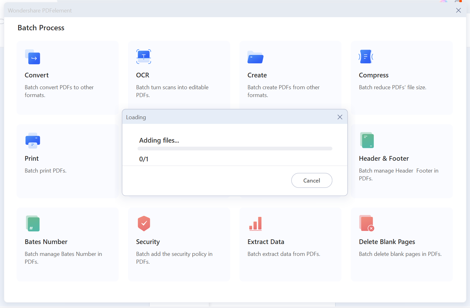Open the Convert title label

(x=37, y=75)
